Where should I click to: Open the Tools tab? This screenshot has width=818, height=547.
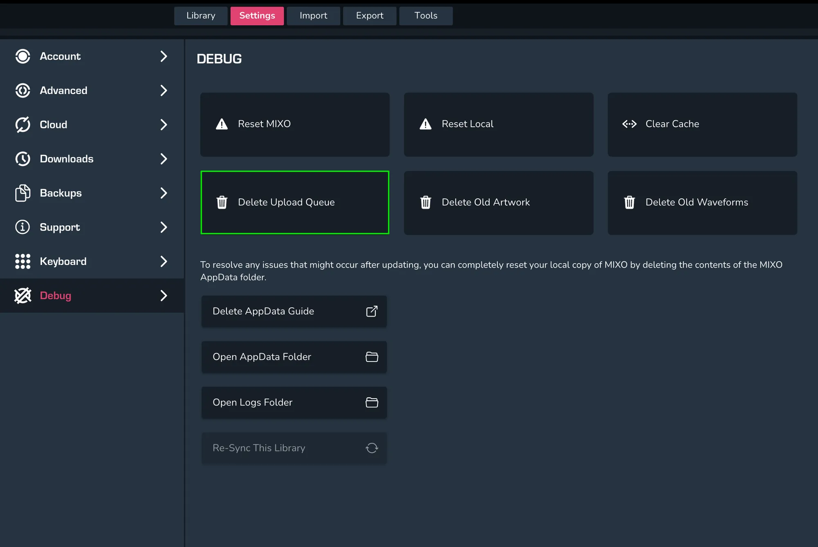point(425,16)
